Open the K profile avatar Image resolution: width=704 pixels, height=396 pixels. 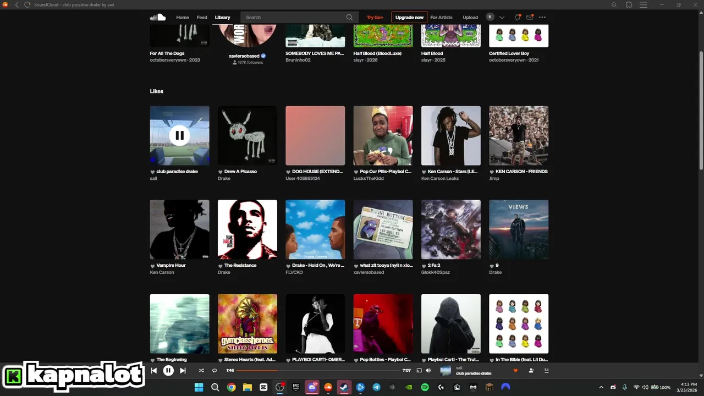pos(490,17)
